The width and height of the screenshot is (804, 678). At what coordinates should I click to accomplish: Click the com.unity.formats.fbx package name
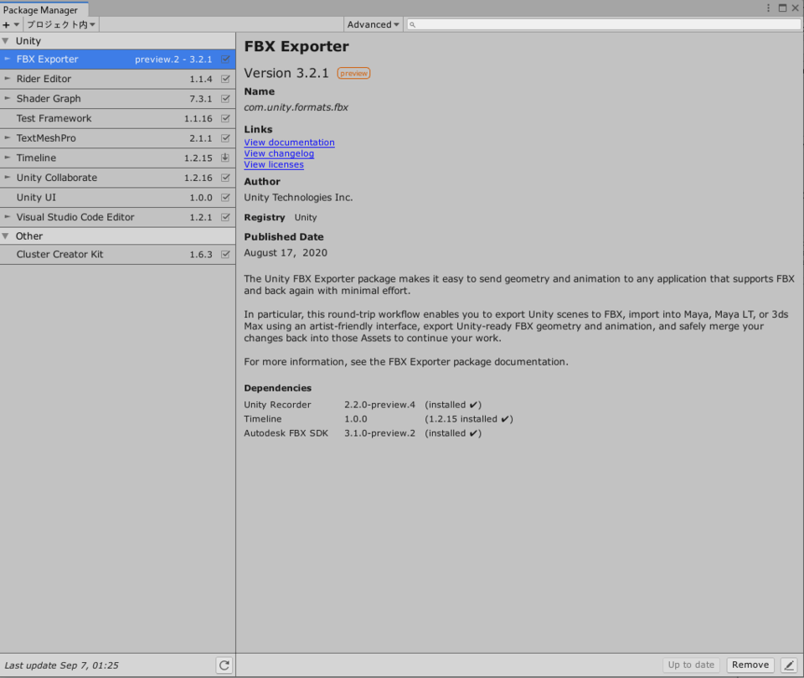pos(296,107)
